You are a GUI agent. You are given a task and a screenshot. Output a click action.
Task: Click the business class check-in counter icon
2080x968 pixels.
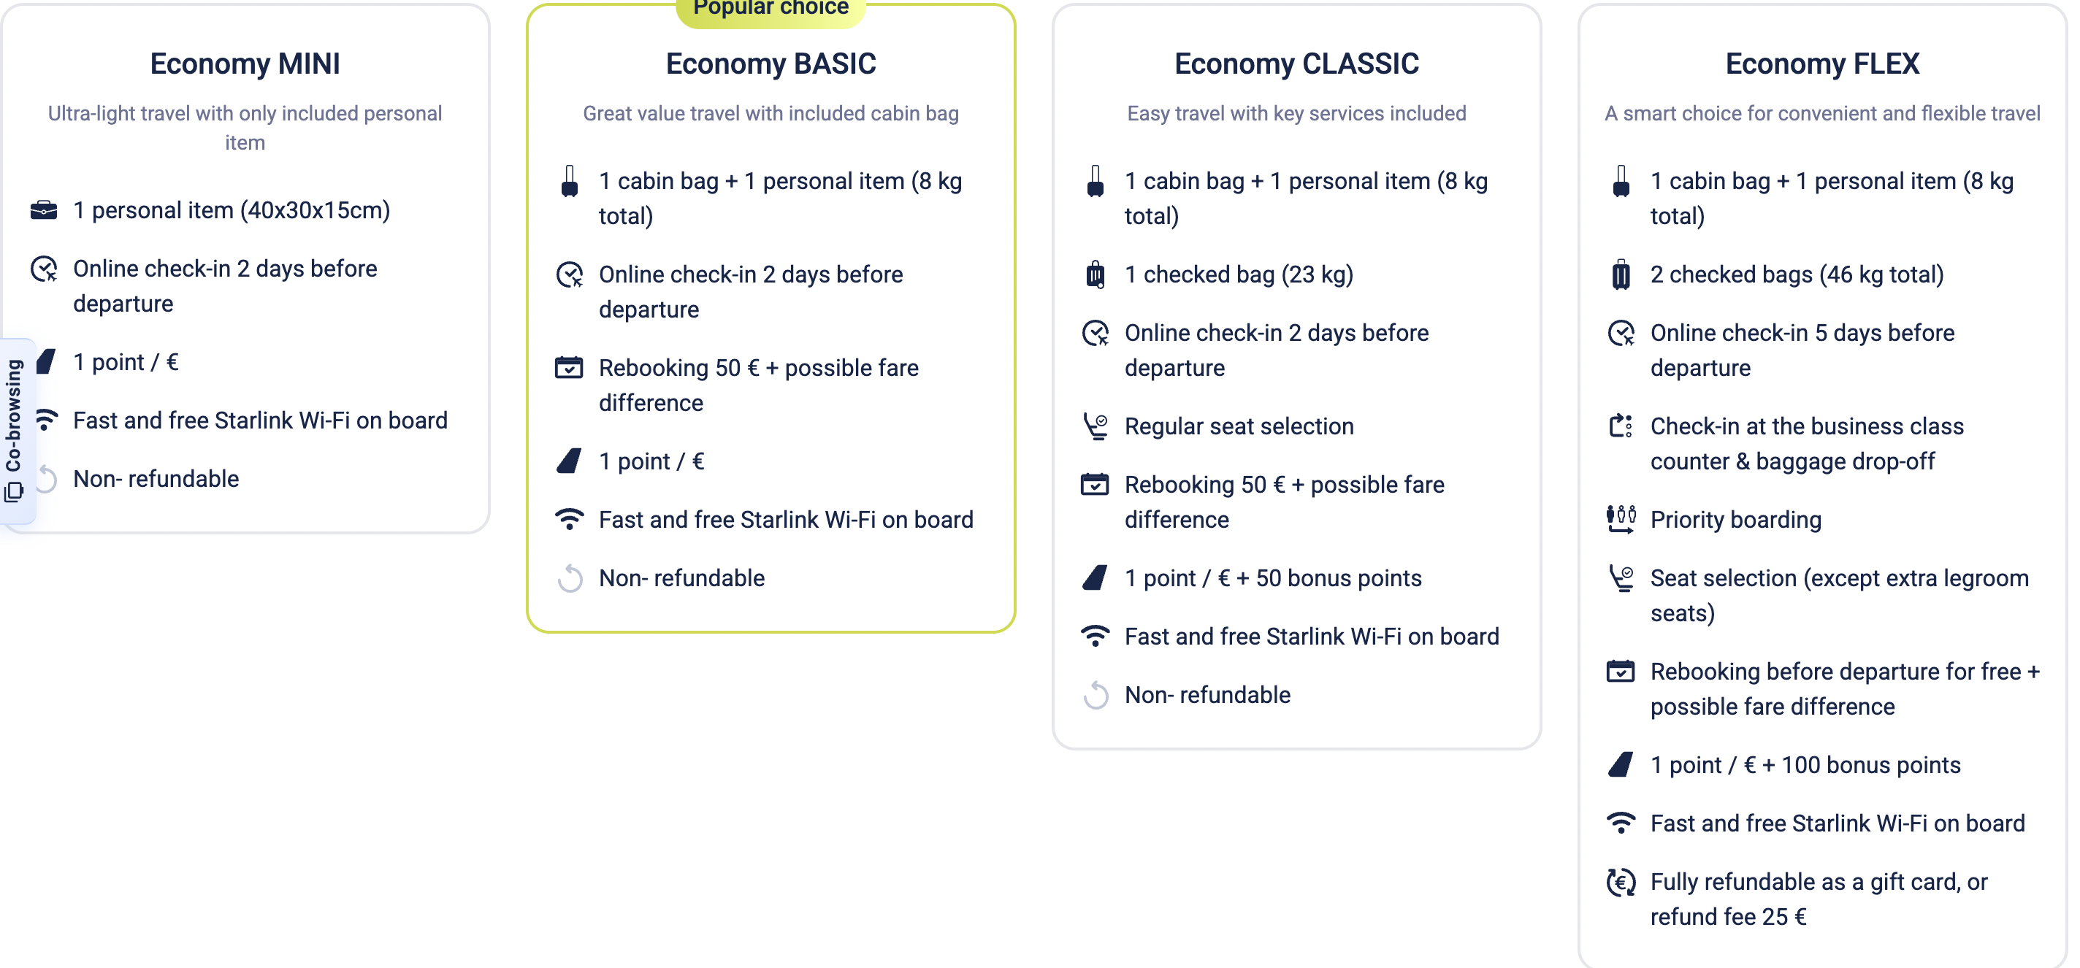[1621, 426]
